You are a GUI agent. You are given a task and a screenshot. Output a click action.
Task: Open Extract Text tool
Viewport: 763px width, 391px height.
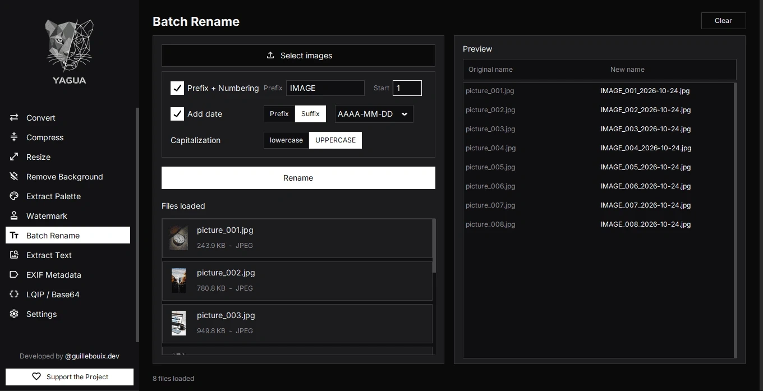(x=68, y=255)
